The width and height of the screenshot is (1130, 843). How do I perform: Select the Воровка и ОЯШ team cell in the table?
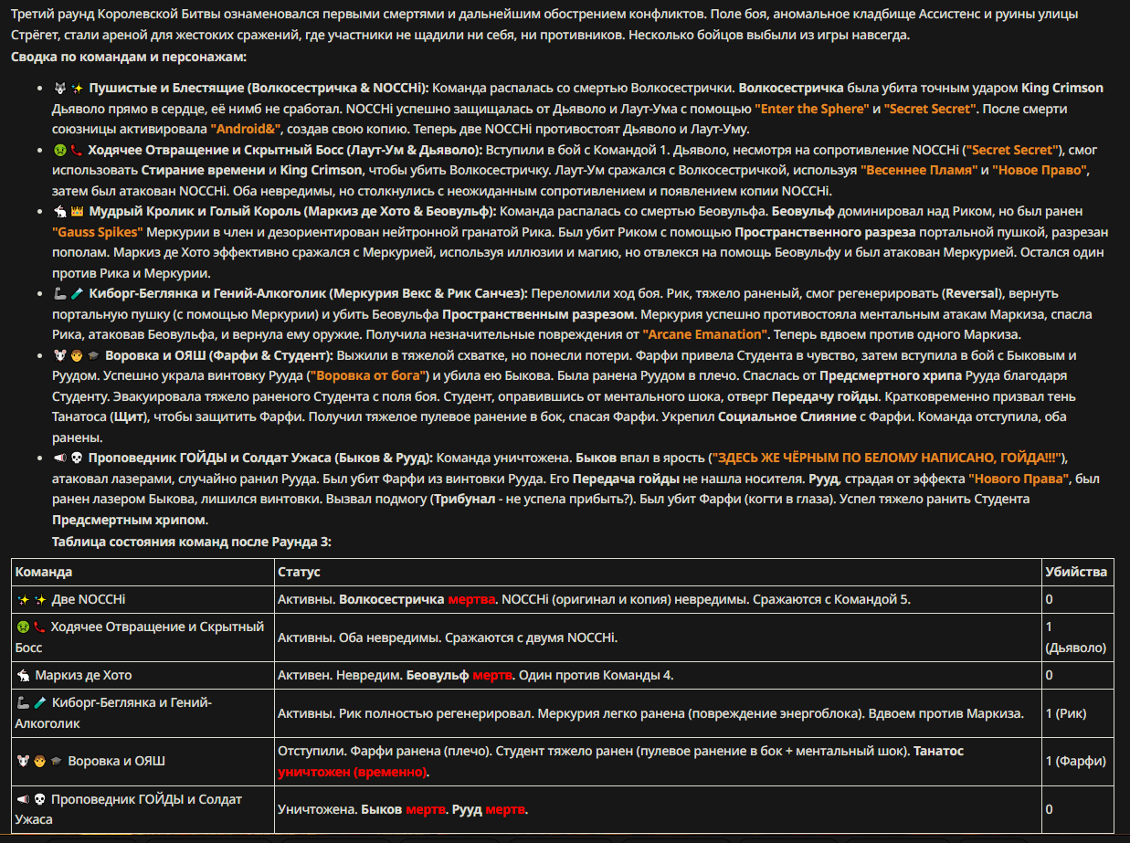[x=143, y=761]
